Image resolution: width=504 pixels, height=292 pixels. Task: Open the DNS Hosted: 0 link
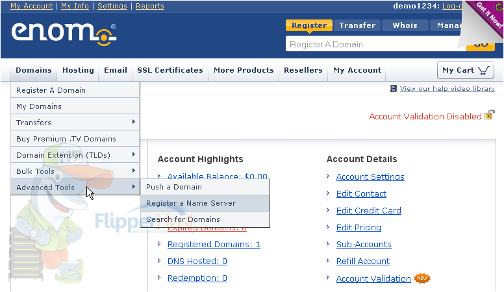(x=197, y=261)
